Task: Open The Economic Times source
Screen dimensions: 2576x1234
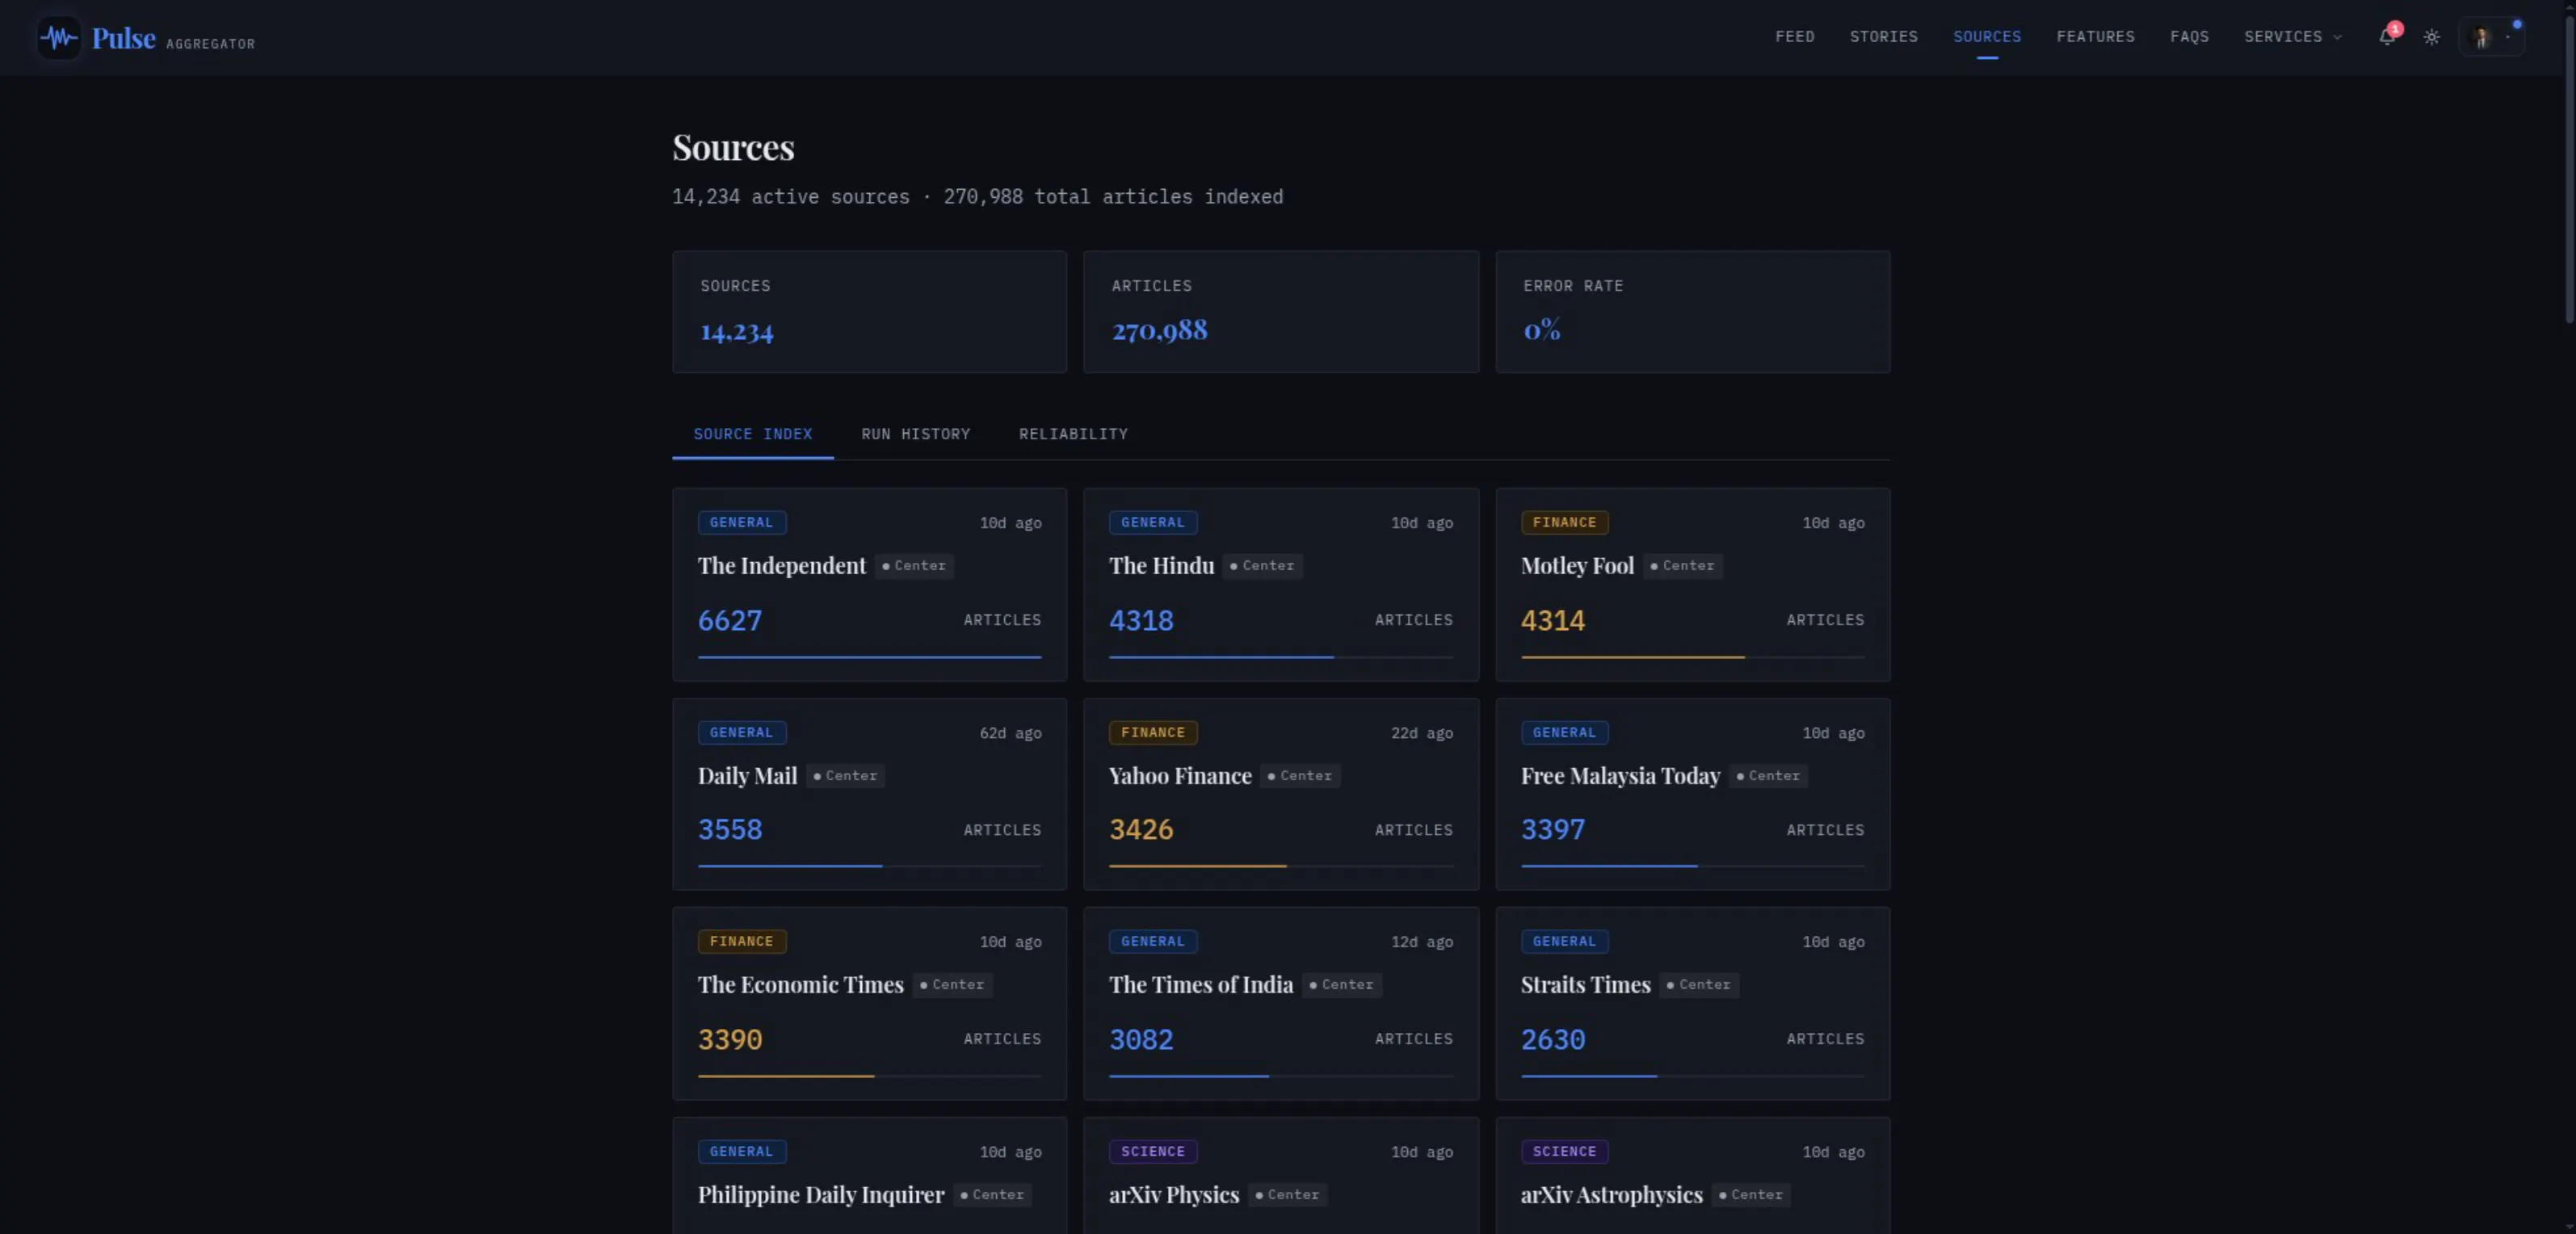Action: coord(869,1003)
